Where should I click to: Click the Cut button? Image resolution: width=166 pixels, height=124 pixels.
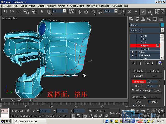click(x=139, y=102)
